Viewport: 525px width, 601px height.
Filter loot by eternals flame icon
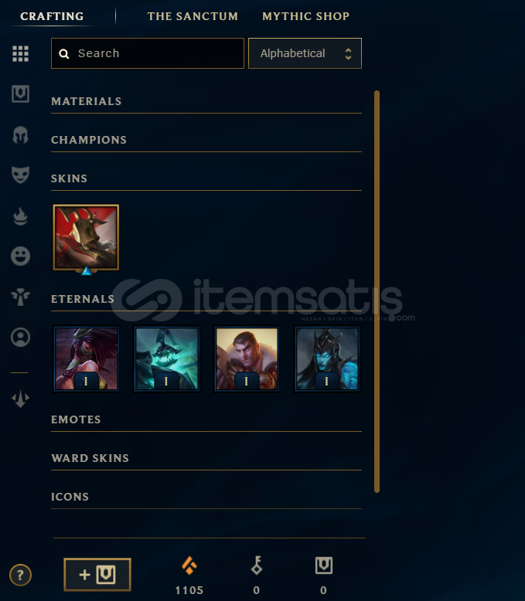tap(20, 216)
